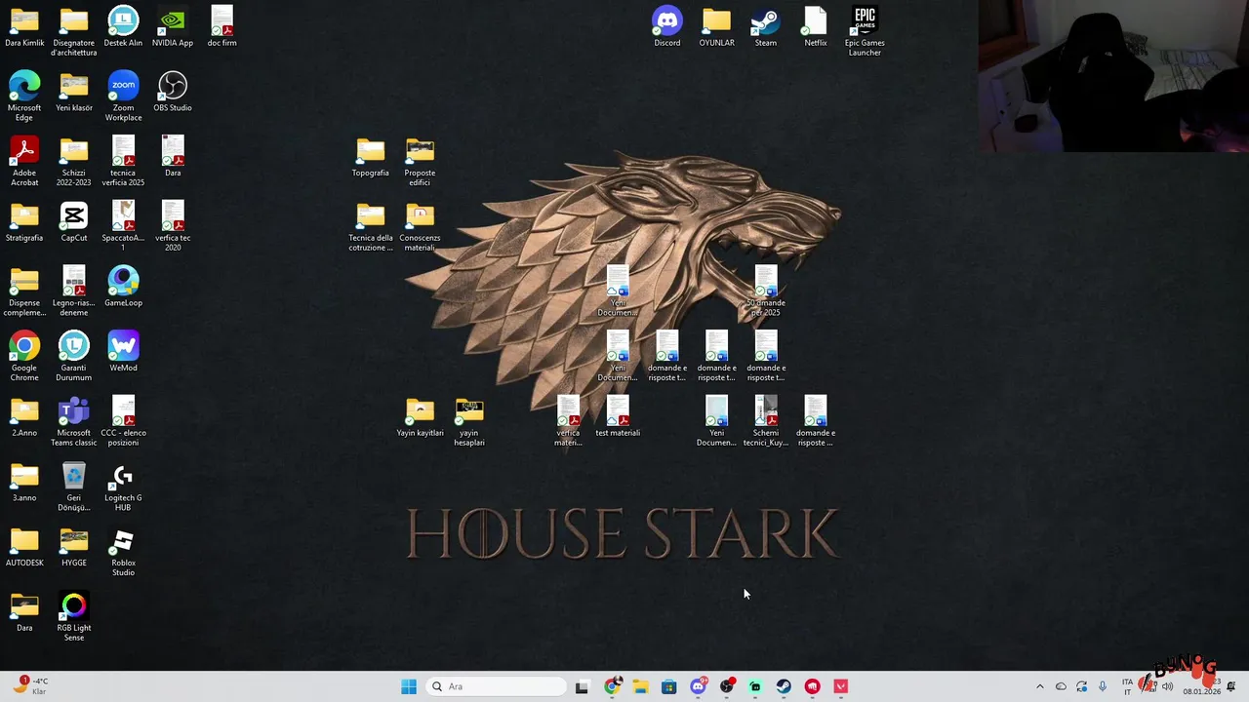Open the weather widget showing -4°C
This screenshot has height=702, width=1249.
click(29, 686)
